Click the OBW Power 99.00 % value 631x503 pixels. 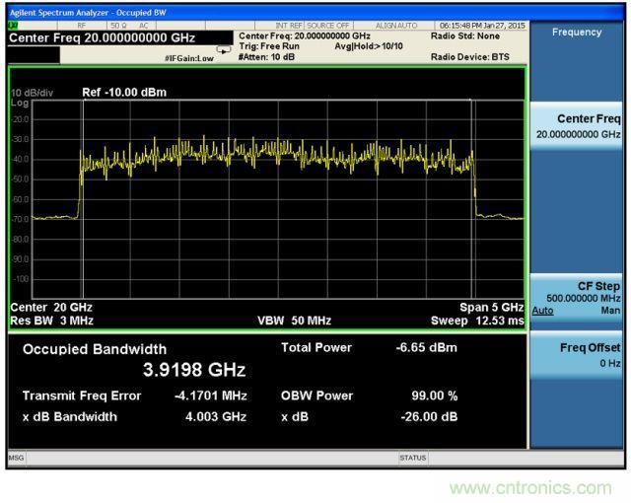[434, 395]
